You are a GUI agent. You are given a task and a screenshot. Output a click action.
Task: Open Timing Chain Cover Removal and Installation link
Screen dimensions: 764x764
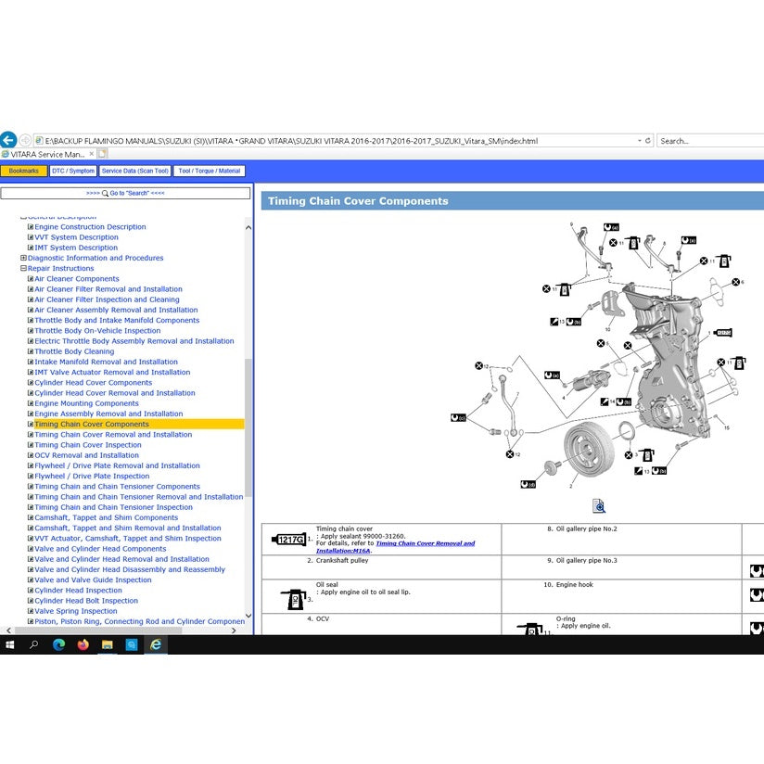pos(113,435)
